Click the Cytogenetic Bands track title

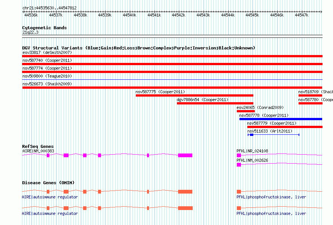[45, 28]
